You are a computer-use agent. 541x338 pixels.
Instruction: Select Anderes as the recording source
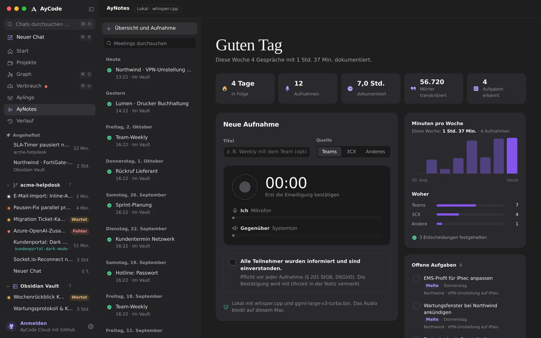coord(375,152)
